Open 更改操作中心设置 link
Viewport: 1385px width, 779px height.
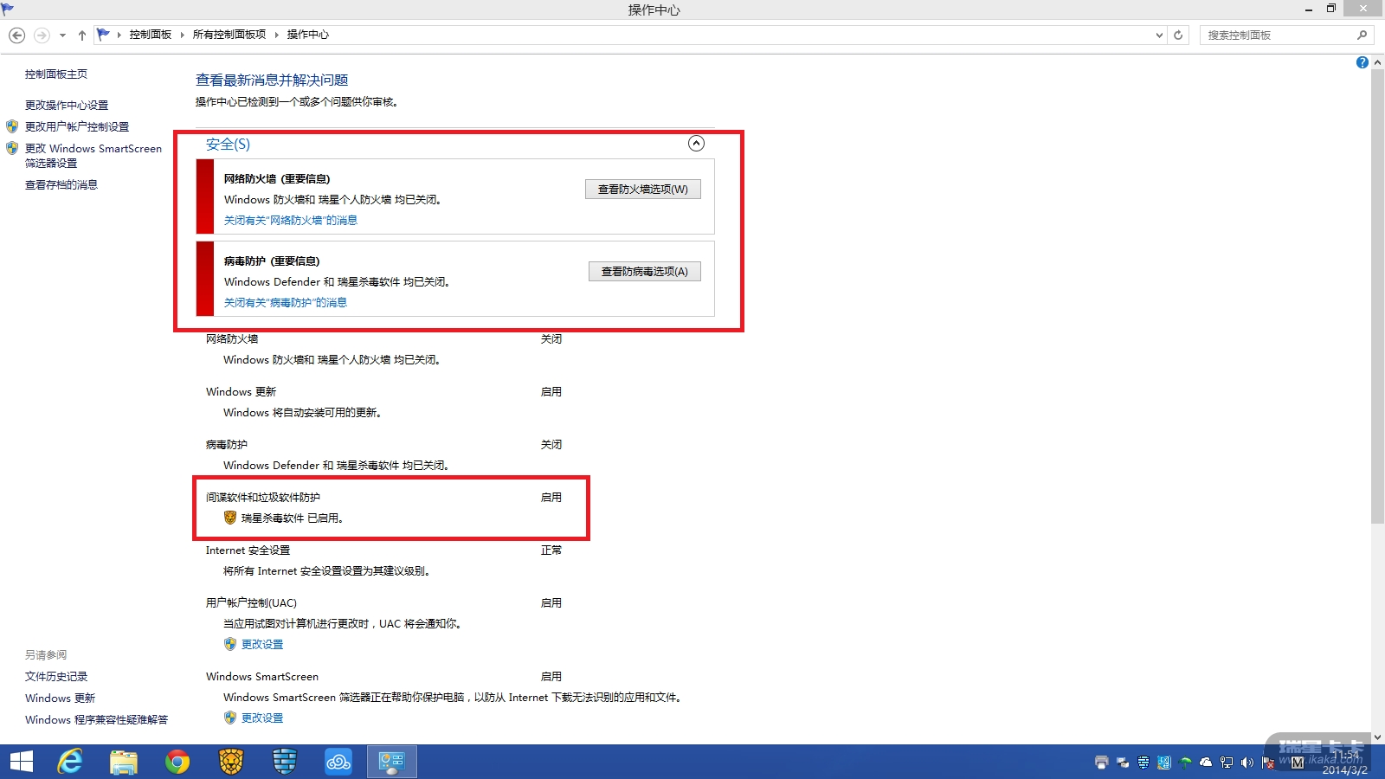(x=67, y=106)
